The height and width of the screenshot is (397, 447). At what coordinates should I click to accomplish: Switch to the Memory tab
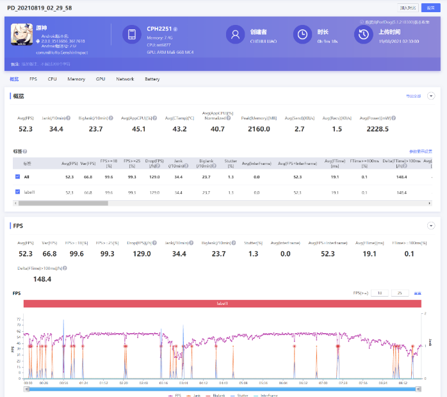click(x=76, y=79)
